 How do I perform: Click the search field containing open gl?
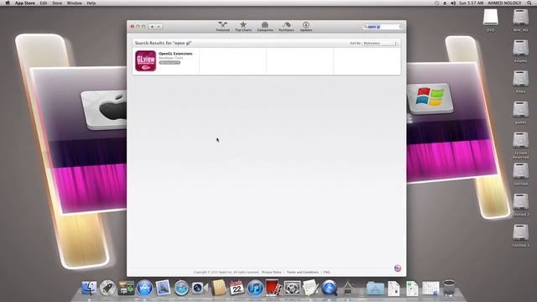pos(383,26)
